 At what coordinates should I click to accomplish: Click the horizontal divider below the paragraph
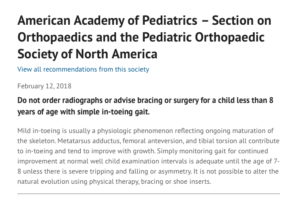[149, 194]
